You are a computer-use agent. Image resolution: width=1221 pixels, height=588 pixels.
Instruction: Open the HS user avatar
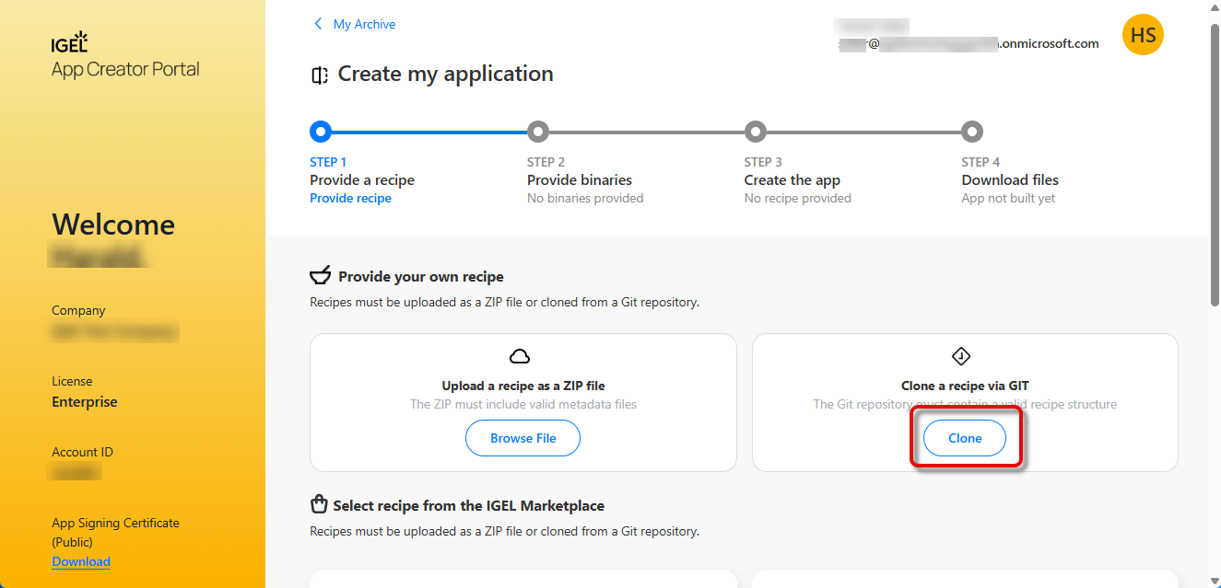click(1143, 36)
